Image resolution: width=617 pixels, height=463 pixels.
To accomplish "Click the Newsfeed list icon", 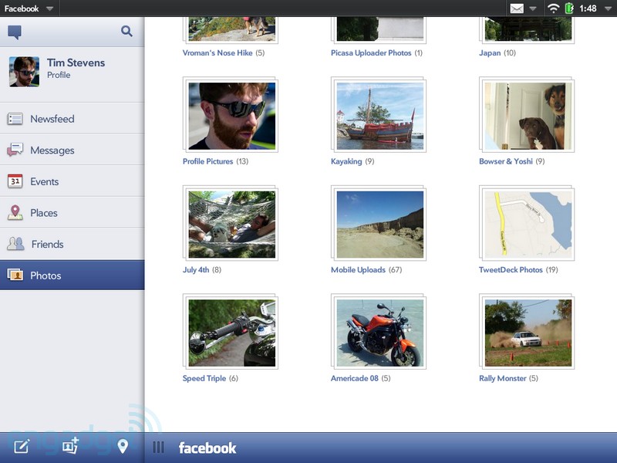I will [15, 119].
